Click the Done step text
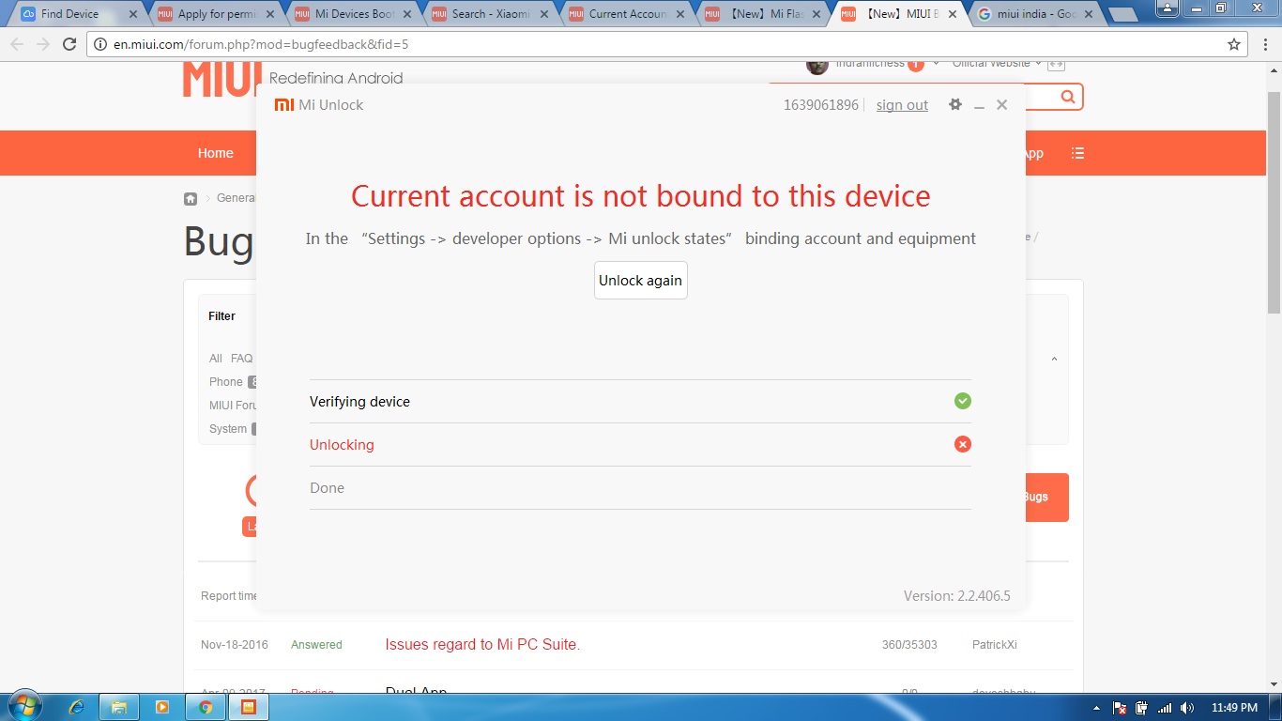 point(327,488)
